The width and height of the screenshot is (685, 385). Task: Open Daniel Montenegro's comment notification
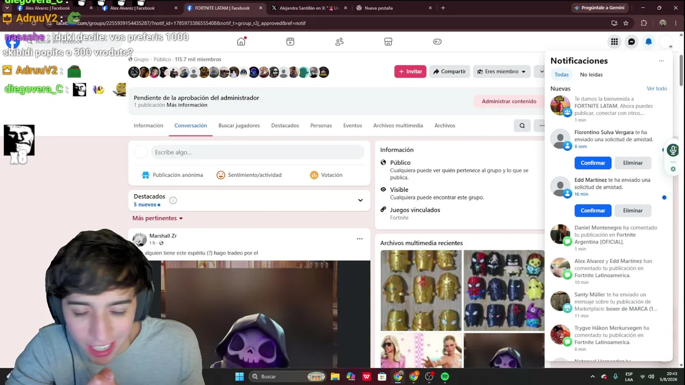608,238
